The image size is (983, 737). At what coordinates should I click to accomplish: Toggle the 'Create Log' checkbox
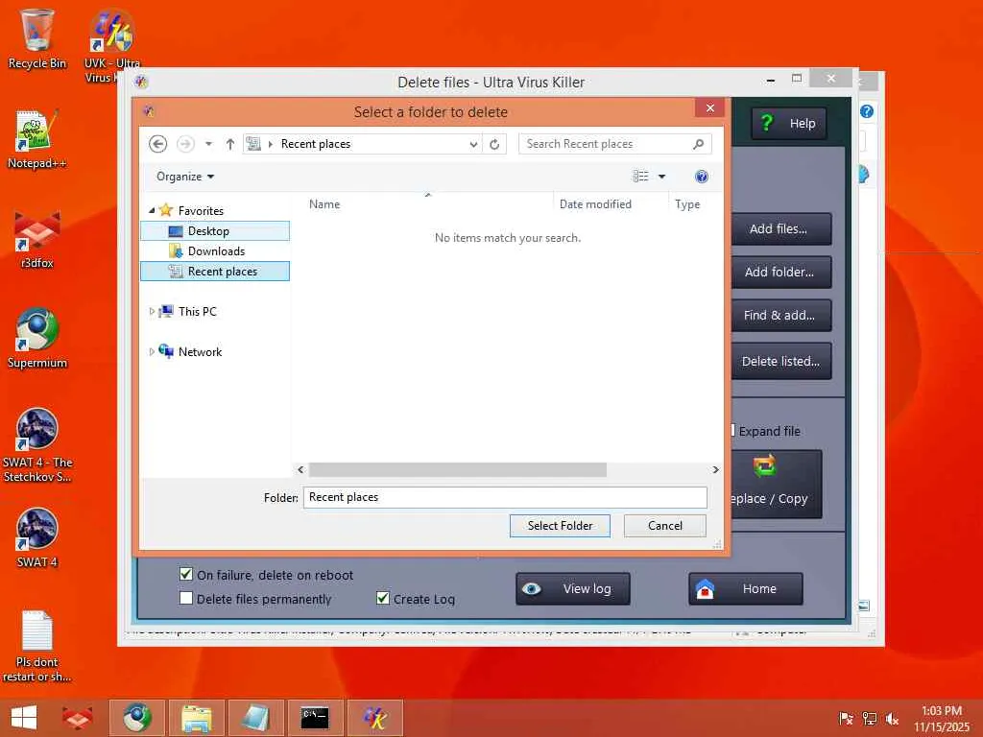383,598
